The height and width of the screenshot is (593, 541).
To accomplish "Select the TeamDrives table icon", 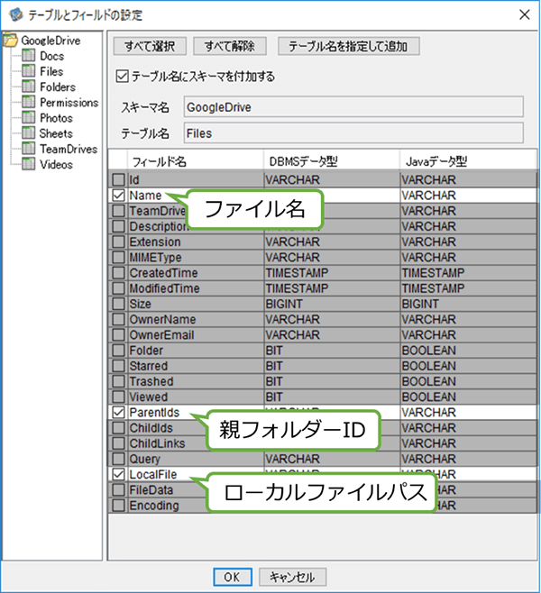I will coord(28,149).
